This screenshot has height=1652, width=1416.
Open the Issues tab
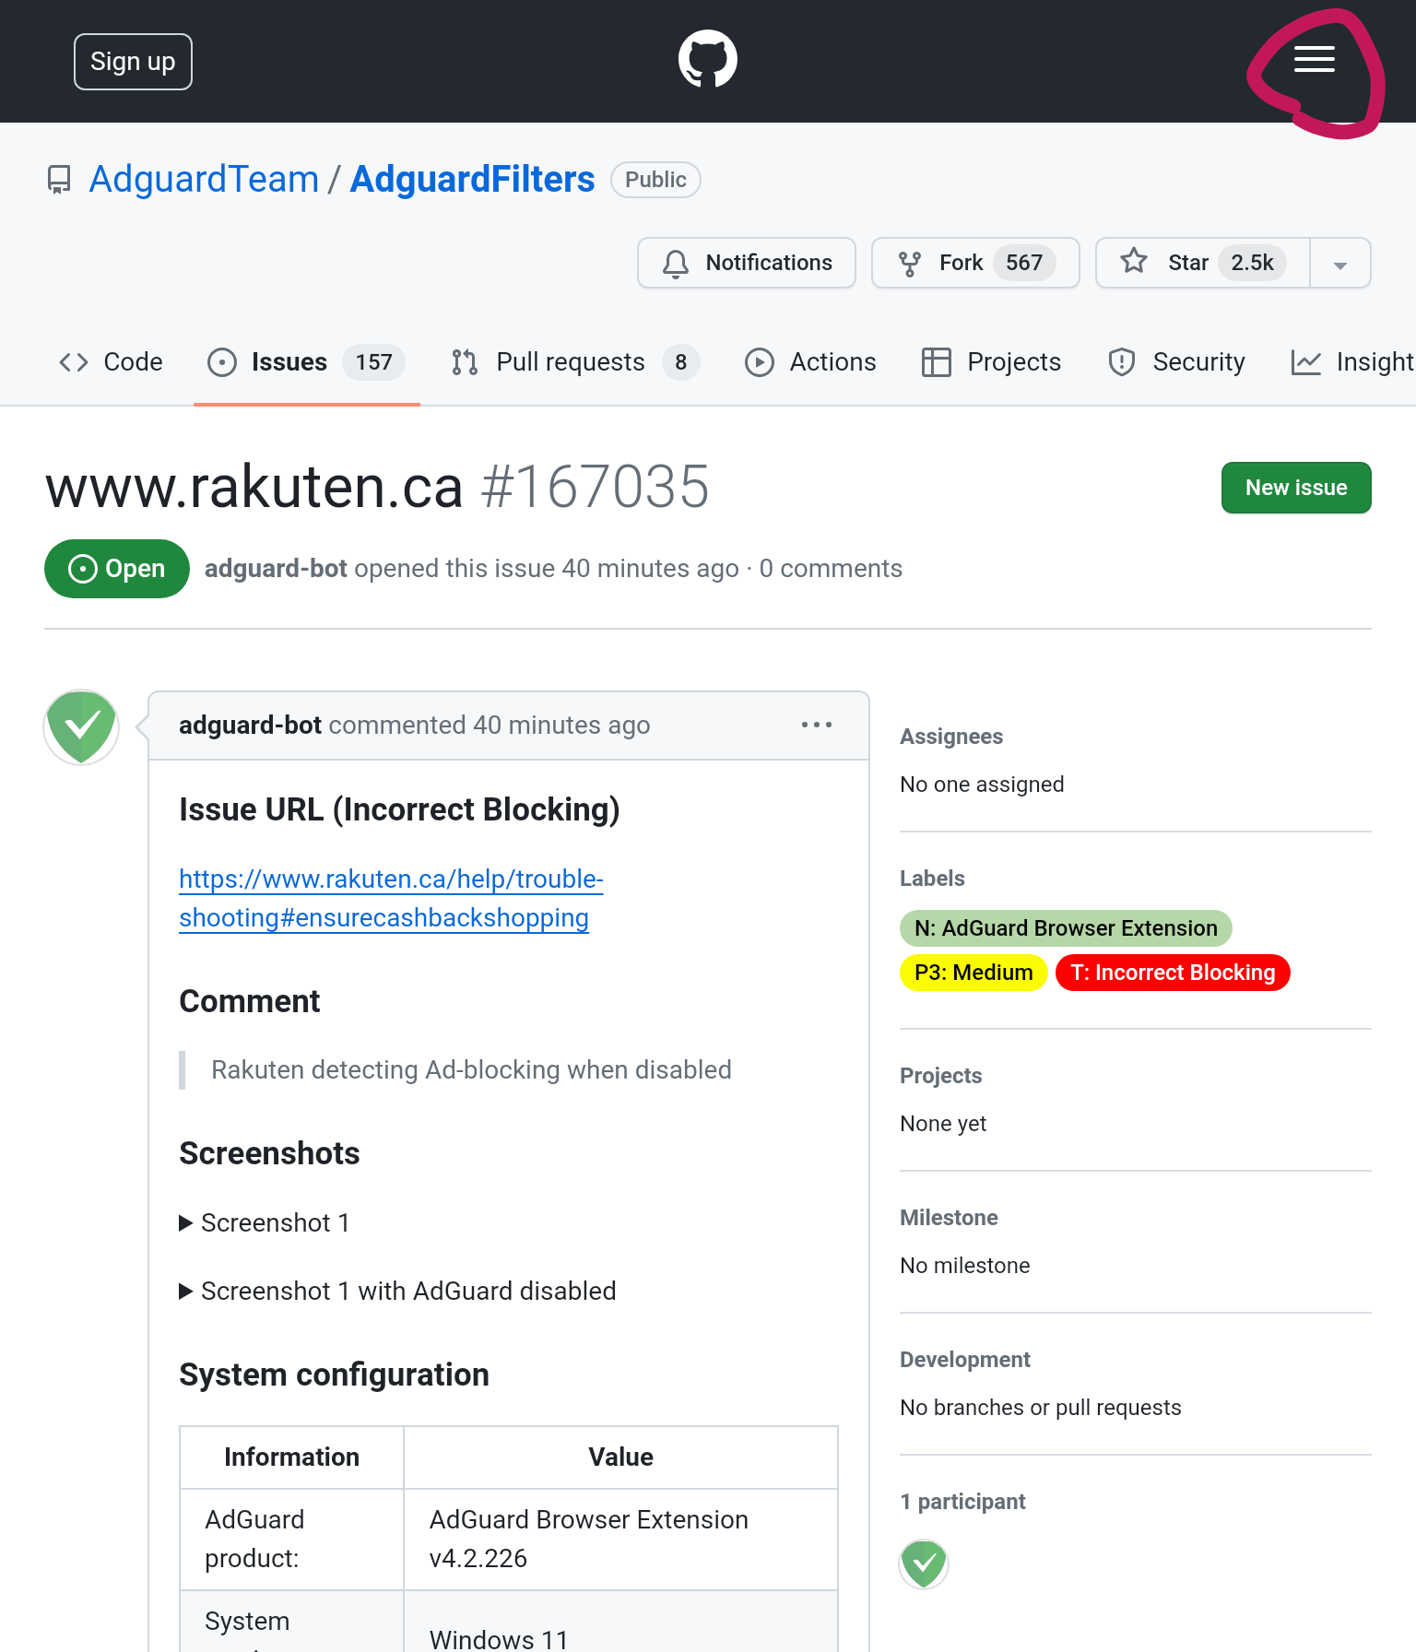[307, 362]
